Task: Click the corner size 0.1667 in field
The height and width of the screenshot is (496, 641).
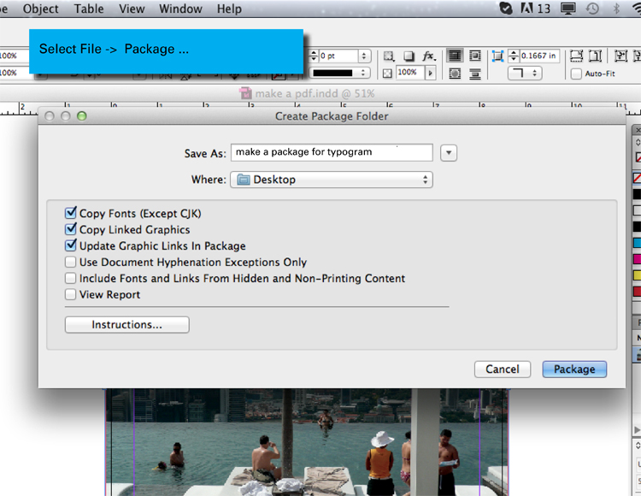Action: 539,56
